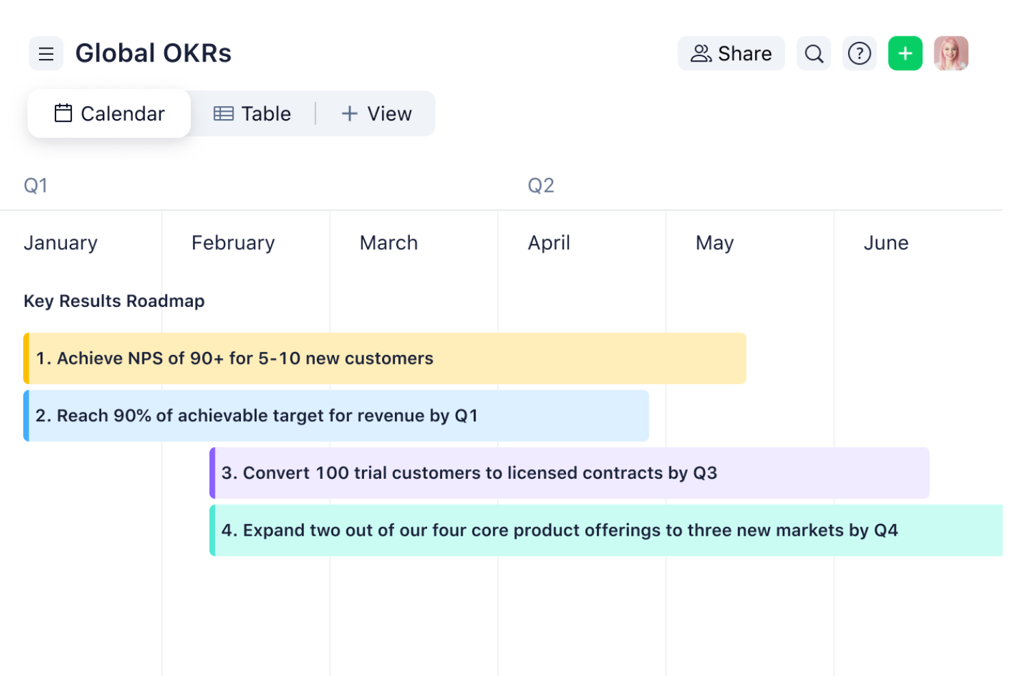Click the Q2 quarter label
This screenshot has width=1013, height=676.
click(x=541, y=186)
